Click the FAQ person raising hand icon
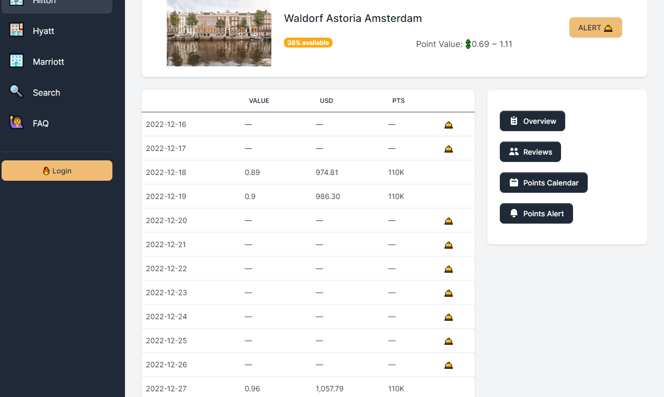Screen dimensions: 664x397 coord(17,123)
